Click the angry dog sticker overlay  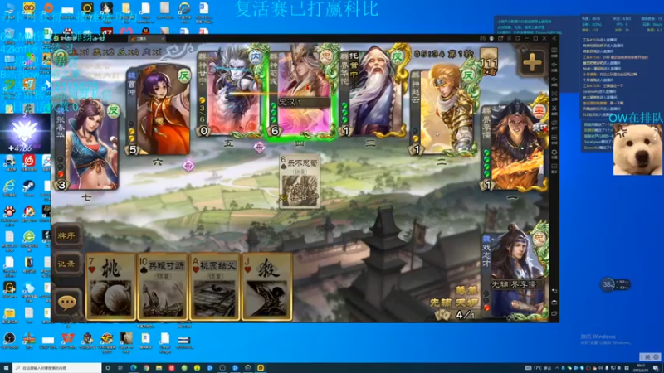pos(637,150)
